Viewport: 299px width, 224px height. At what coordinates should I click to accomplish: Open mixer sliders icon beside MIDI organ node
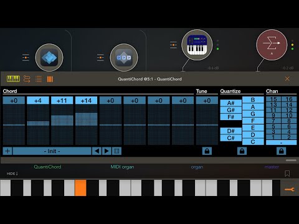[x=100, y=57]
